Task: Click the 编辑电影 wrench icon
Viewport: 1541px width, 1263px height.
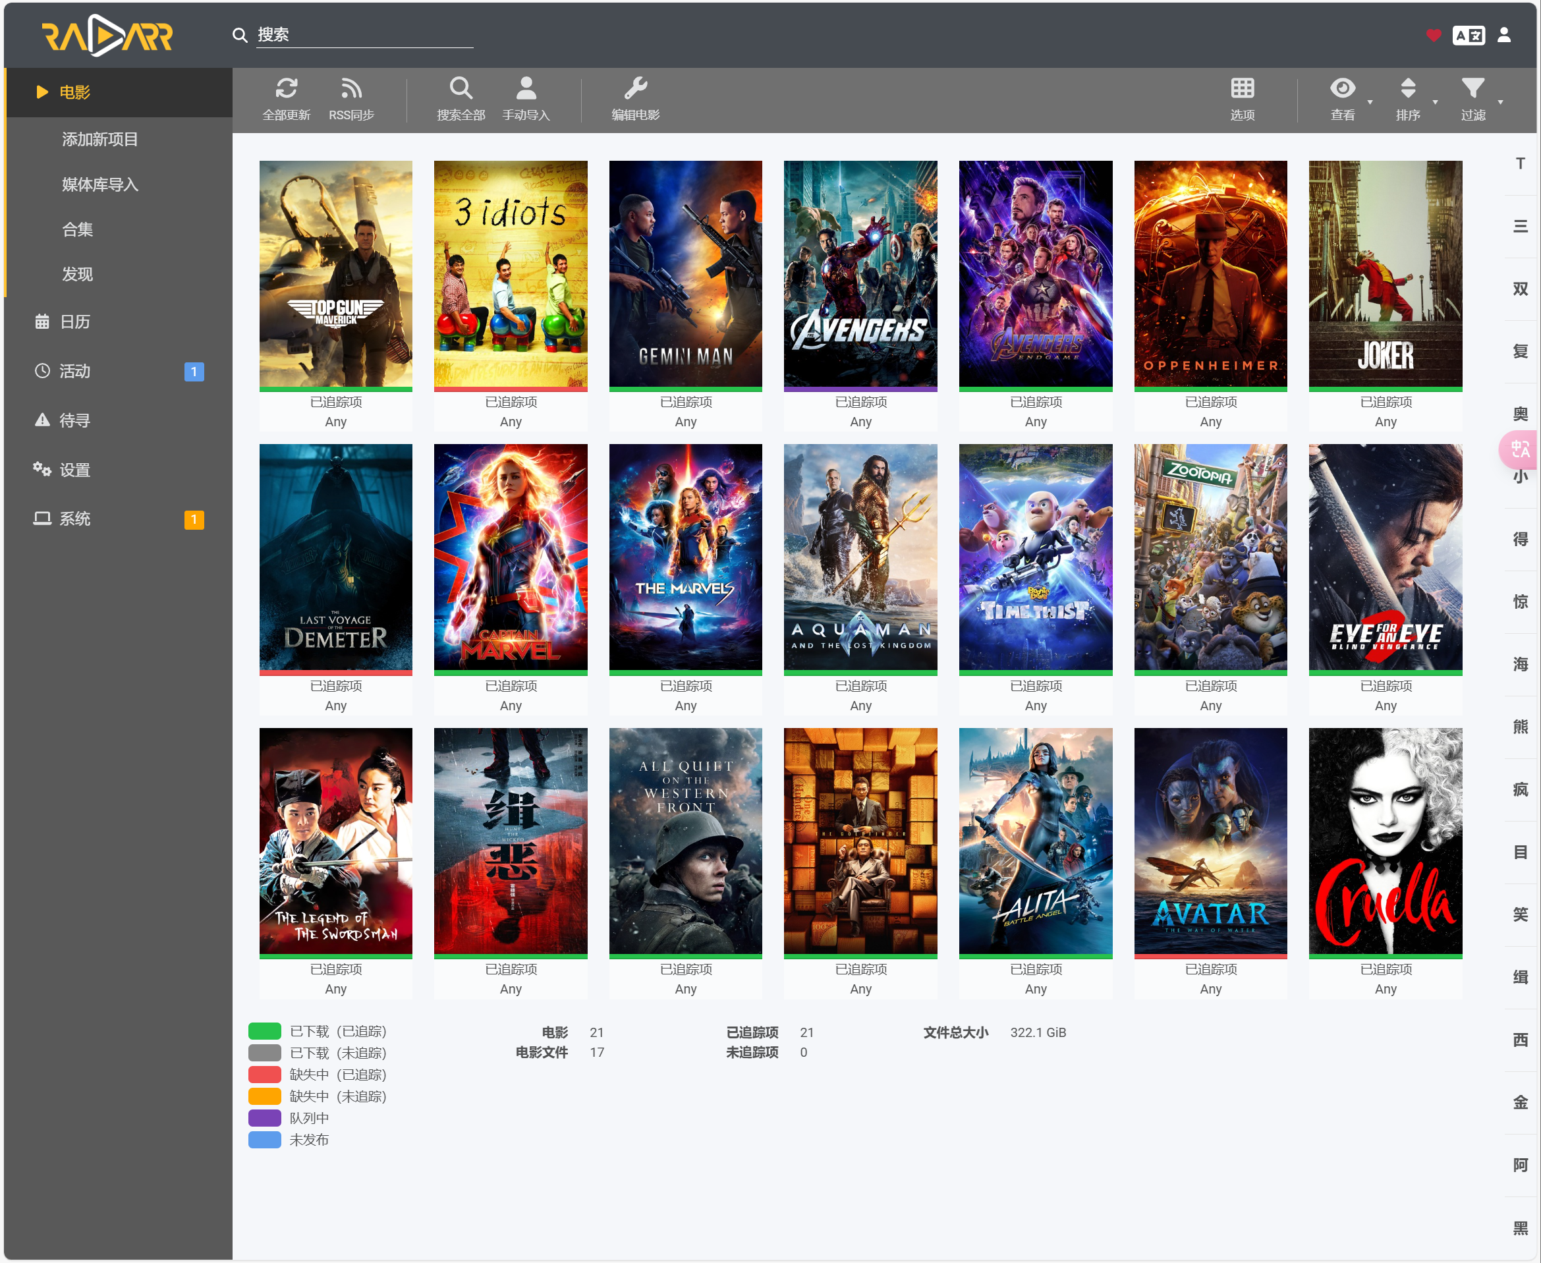Action: pos(635,89)
